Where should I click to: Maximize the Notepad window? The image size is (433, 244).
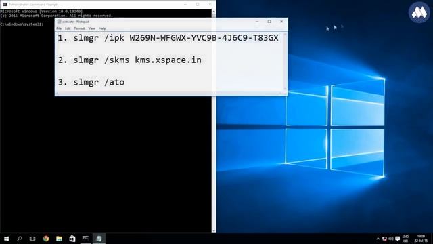[269, 22]
